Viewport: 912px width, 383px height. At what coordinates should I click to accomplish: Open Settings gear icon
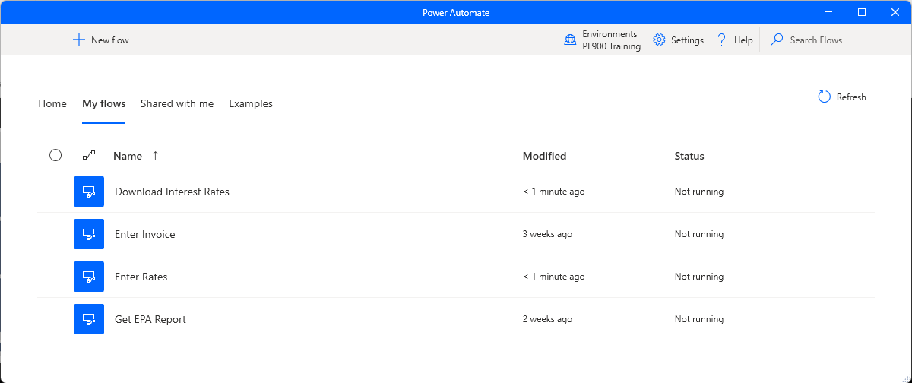pyautogui.click(x=659, y=40)
